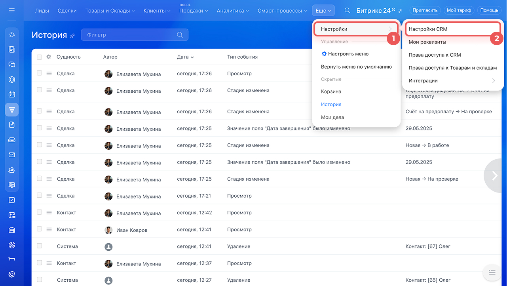The image size is (509, 286).
Task: Open the hamburger main menu icon
Action: click(11, 10)
